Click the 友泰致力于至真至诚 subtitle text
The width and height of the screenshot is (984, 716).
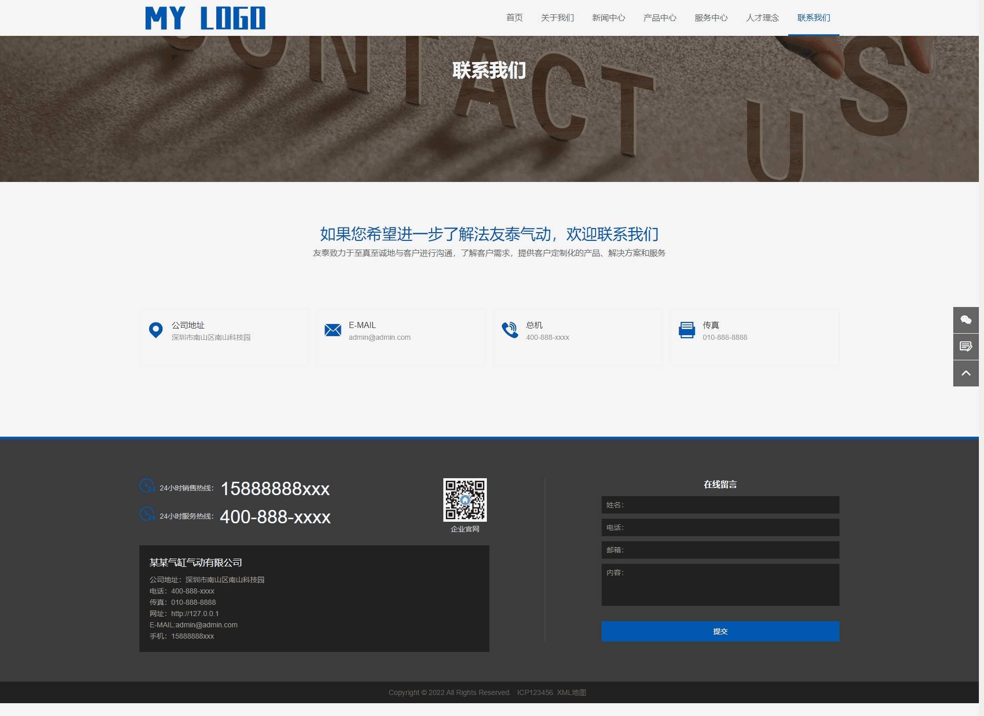tap(489, 253)
